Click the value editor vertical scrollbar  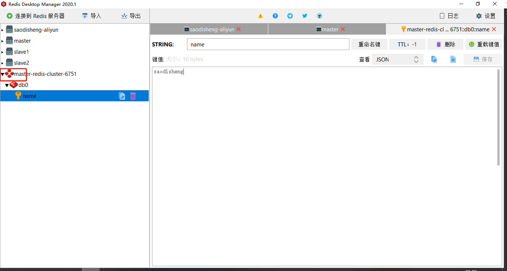[x=499, y=117]
